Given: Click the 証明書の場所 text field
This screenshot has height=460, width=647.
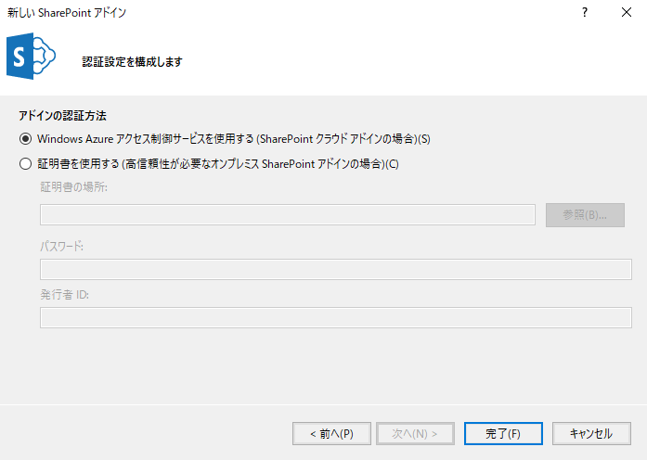Looking at the screenshot, I should pos(287,215).
